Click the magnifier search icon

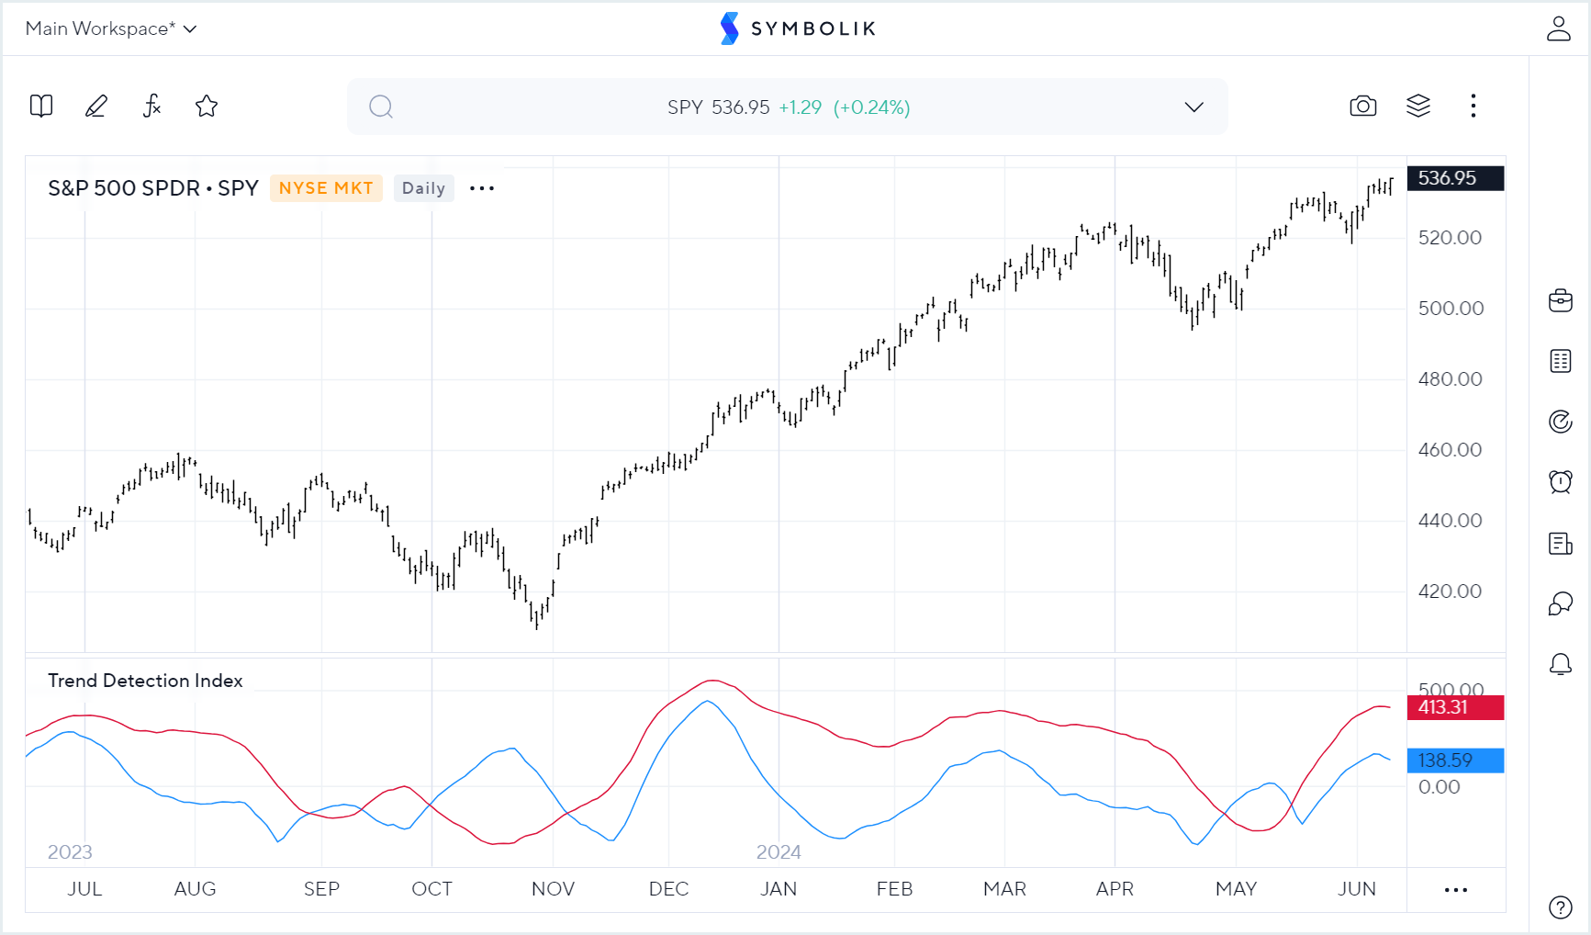[381, 107]
